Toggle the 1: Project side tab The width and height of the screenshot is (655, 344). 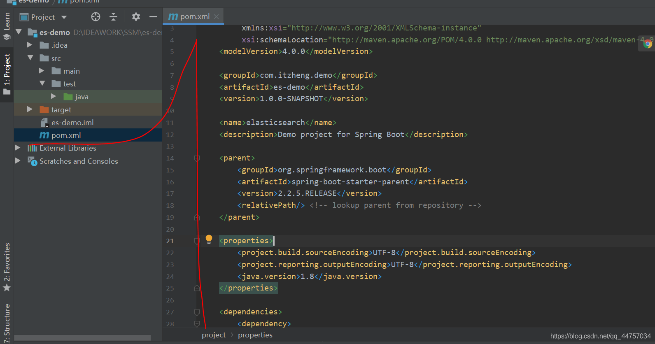point(7,74)
